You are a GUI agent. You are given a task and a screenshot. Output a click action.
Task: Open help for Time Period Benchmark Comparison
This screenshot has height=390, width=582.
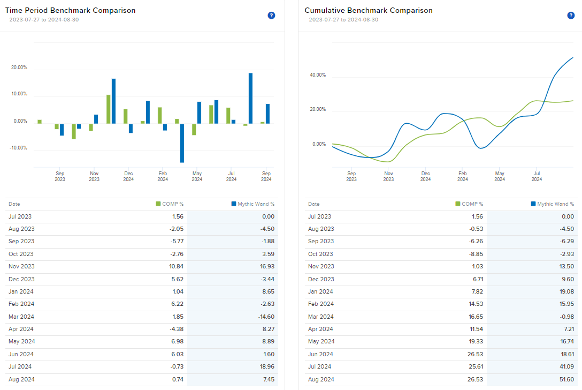(x=271, y=16)
